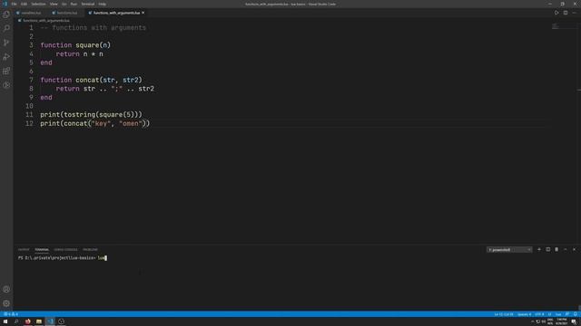This screenshot has width=581, height=326.
Task: Click into the terminal command prompt line
Action: click(x=63, y=258)
